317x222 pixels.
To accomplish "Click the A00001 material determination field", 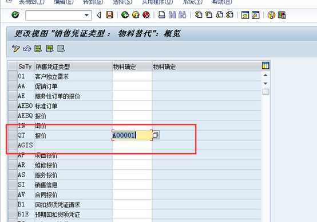I will 132,135.
